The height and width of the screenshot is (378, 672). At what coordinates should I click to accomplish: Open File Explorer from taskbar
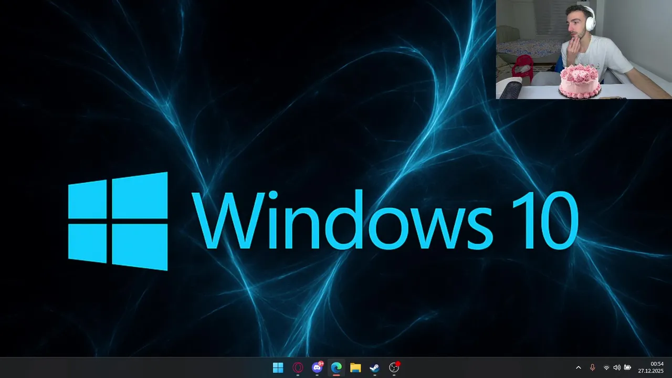click(355, 367)
